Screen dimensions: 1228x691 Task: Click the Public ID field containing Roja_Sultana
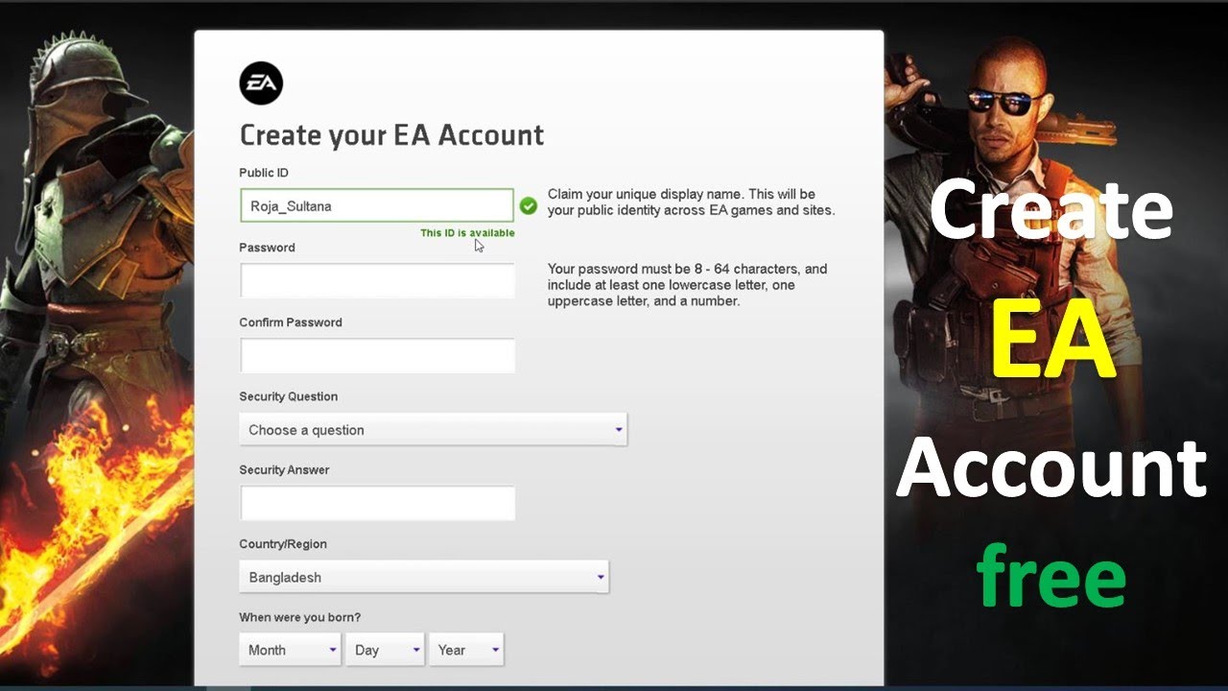(x=377, y=205)
